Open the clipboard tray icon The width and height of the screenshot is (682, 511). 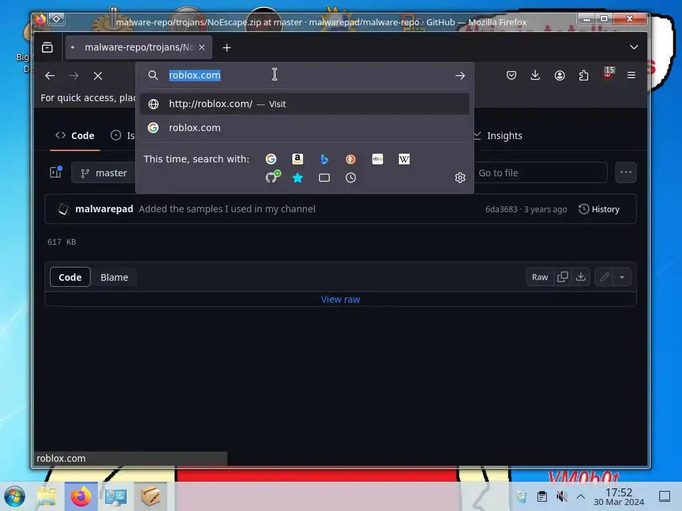(x=542, y=496)
